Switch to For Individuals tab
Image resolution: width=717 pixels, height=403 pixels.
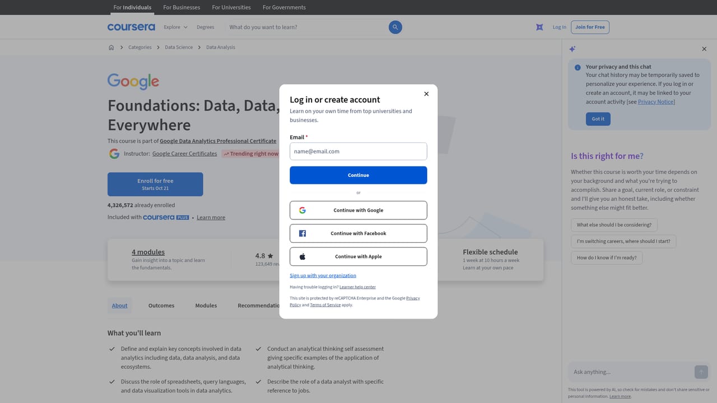[x=132, y=7]
